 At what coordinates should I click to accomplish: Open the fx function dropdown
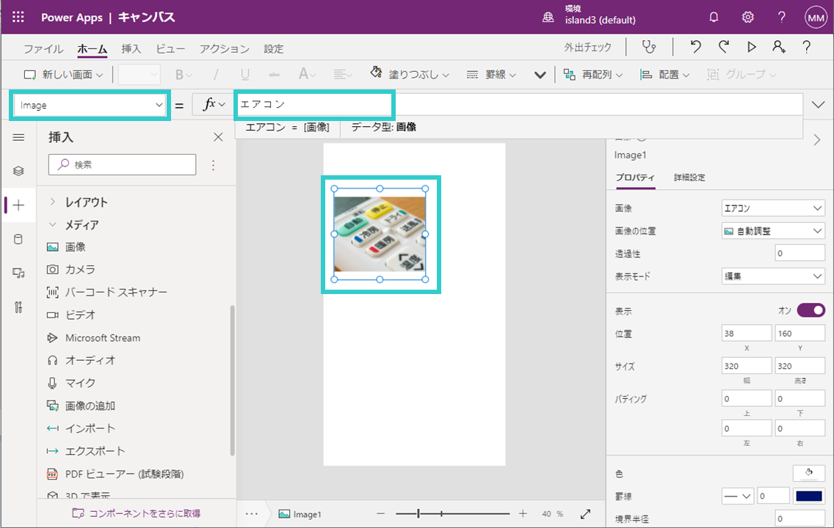(214, 105)
